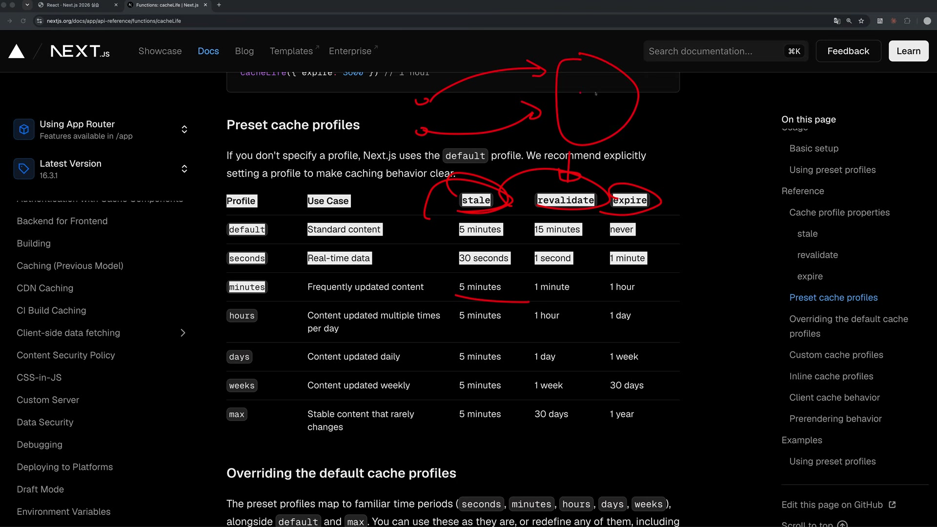The height and width of the screenshot is (527, 937).
Task: Open site information icon in address bar
Action: (x=40, y=21)
